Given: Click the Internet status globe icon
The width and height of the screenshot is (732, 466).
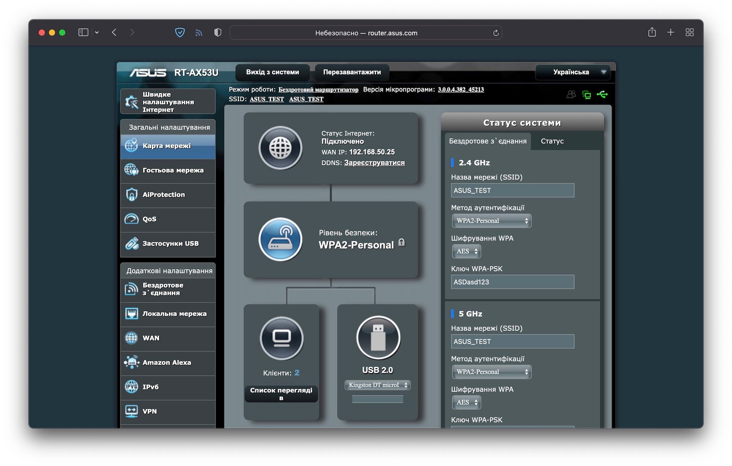Looking at the screenshot, I should click(280, 148).
